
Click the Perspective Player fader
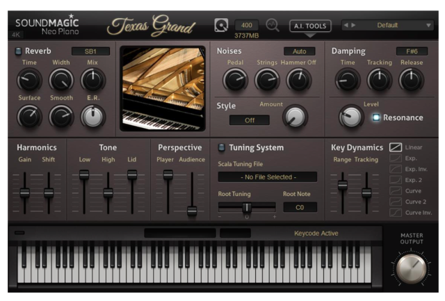click(168, 174)
